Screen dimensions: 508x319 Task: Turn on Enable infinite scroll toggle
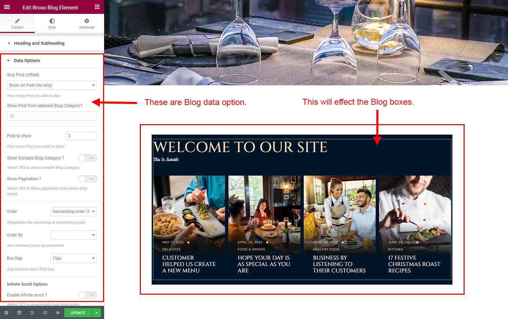(87, 295)
